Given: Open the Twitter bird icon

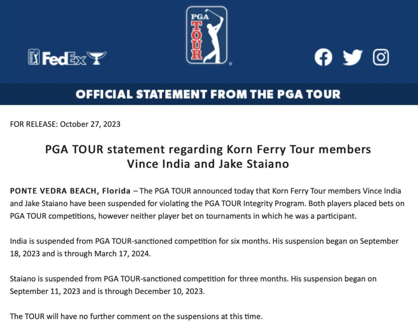Looking at the screenshot, I should coord(352,57).
